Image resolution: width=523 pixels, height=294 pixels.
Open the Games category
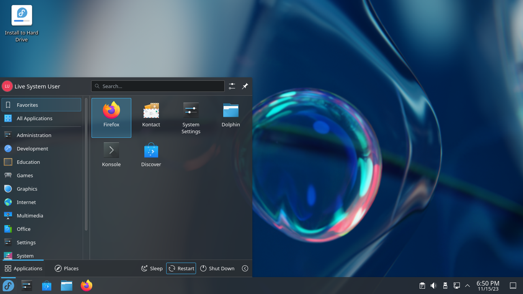coord(41,175)
